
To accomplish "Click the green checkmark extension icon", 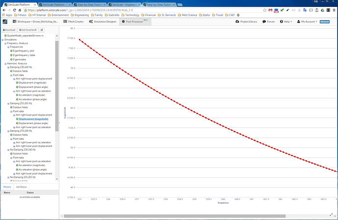I will tap(282, 10).
